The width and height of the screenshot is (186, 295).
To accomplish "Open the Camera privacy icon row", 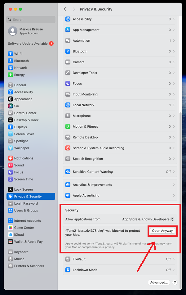I will [x=68, y=62].
